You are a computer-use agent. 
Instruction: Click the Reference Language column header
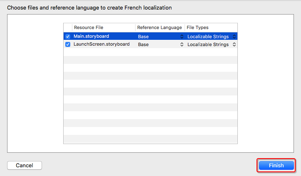(160, 27)
